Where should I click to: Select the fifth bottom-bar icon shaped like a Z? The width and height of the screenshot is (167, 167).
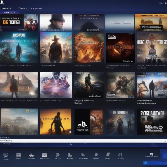tap(58, 155)
